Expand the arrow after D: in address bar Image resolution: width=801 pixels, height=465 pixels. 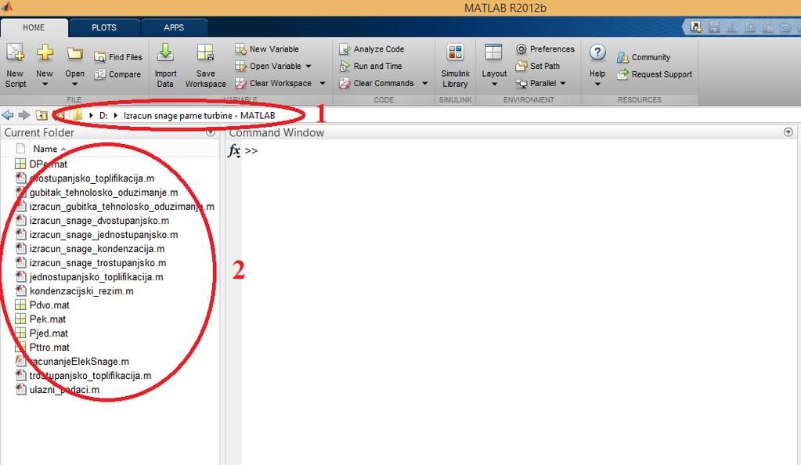click(x=115, y=116)
